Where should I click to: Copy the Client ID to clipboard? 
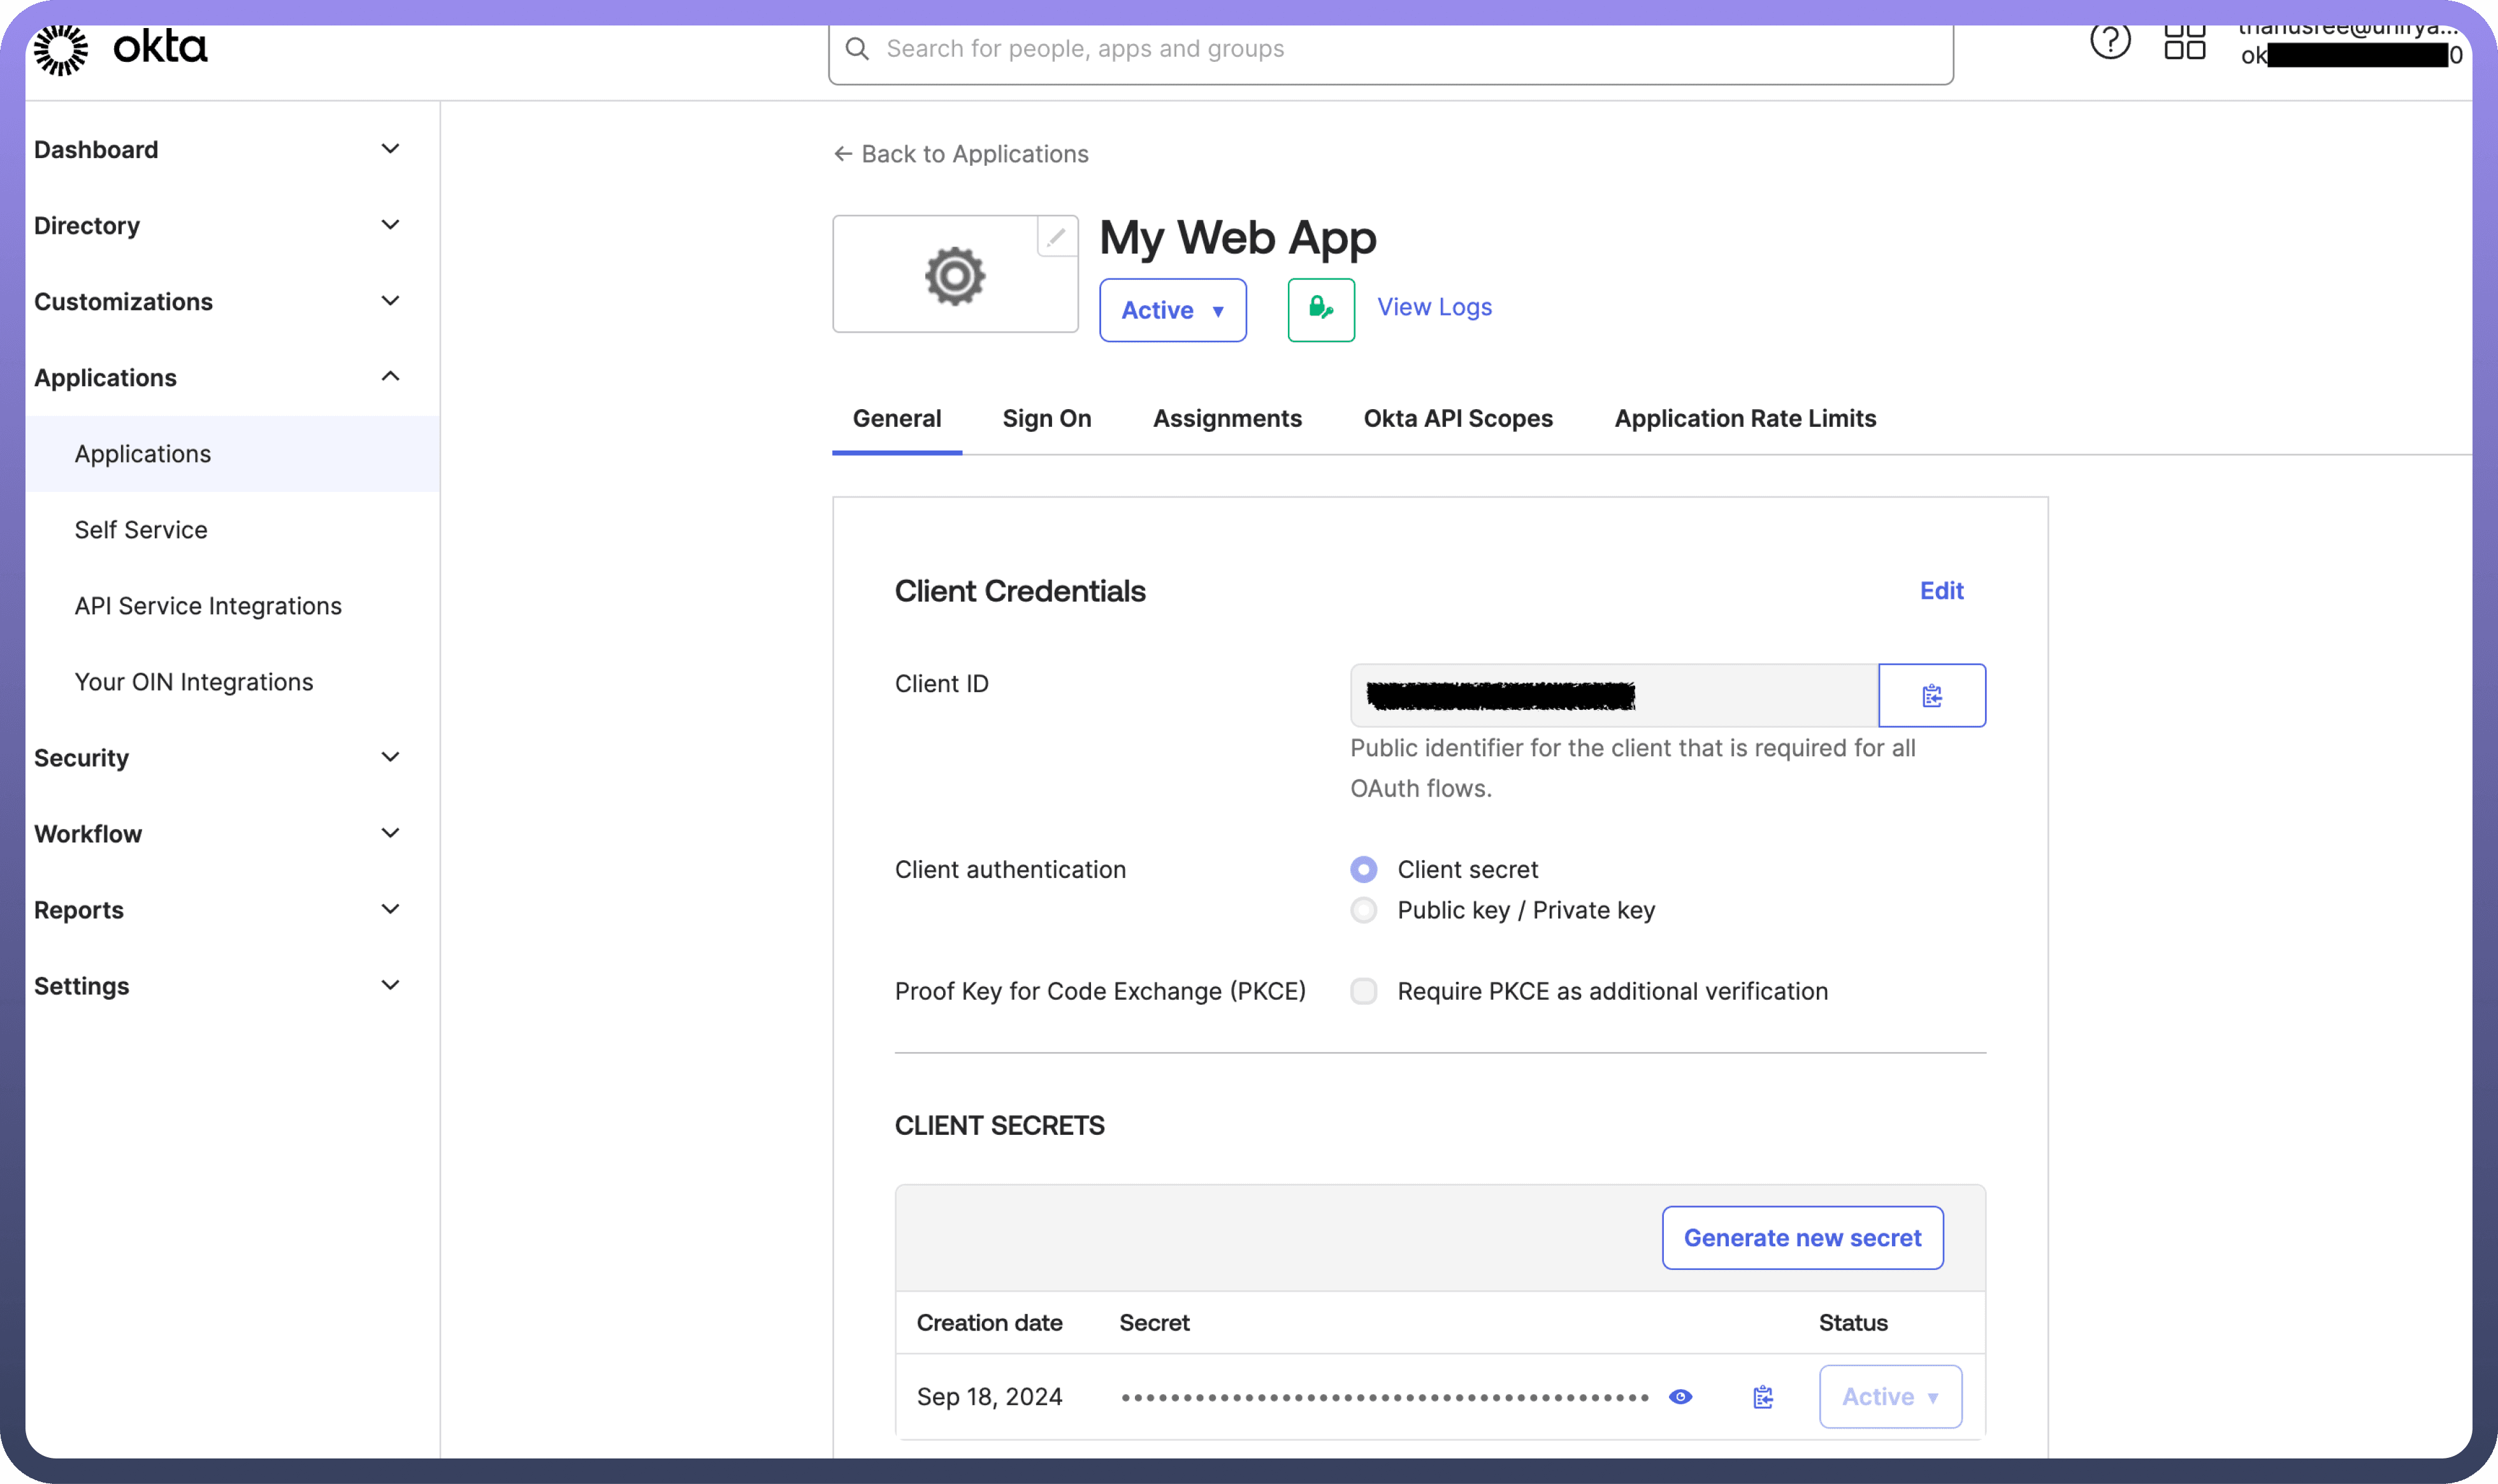pos(1931,695)
